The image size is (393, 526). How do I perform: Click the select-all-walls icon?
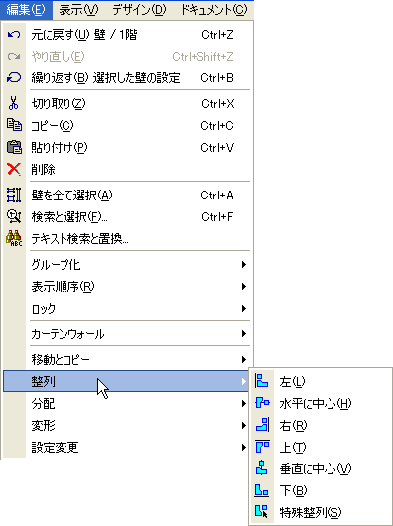click(14, 195)
